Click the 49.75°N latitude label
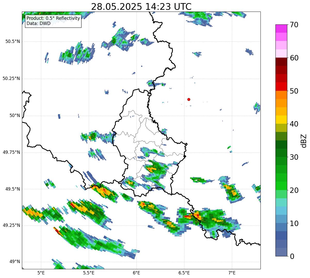This screenshot has height=278, width=310. pyautogui.click(x=11, y=152)
